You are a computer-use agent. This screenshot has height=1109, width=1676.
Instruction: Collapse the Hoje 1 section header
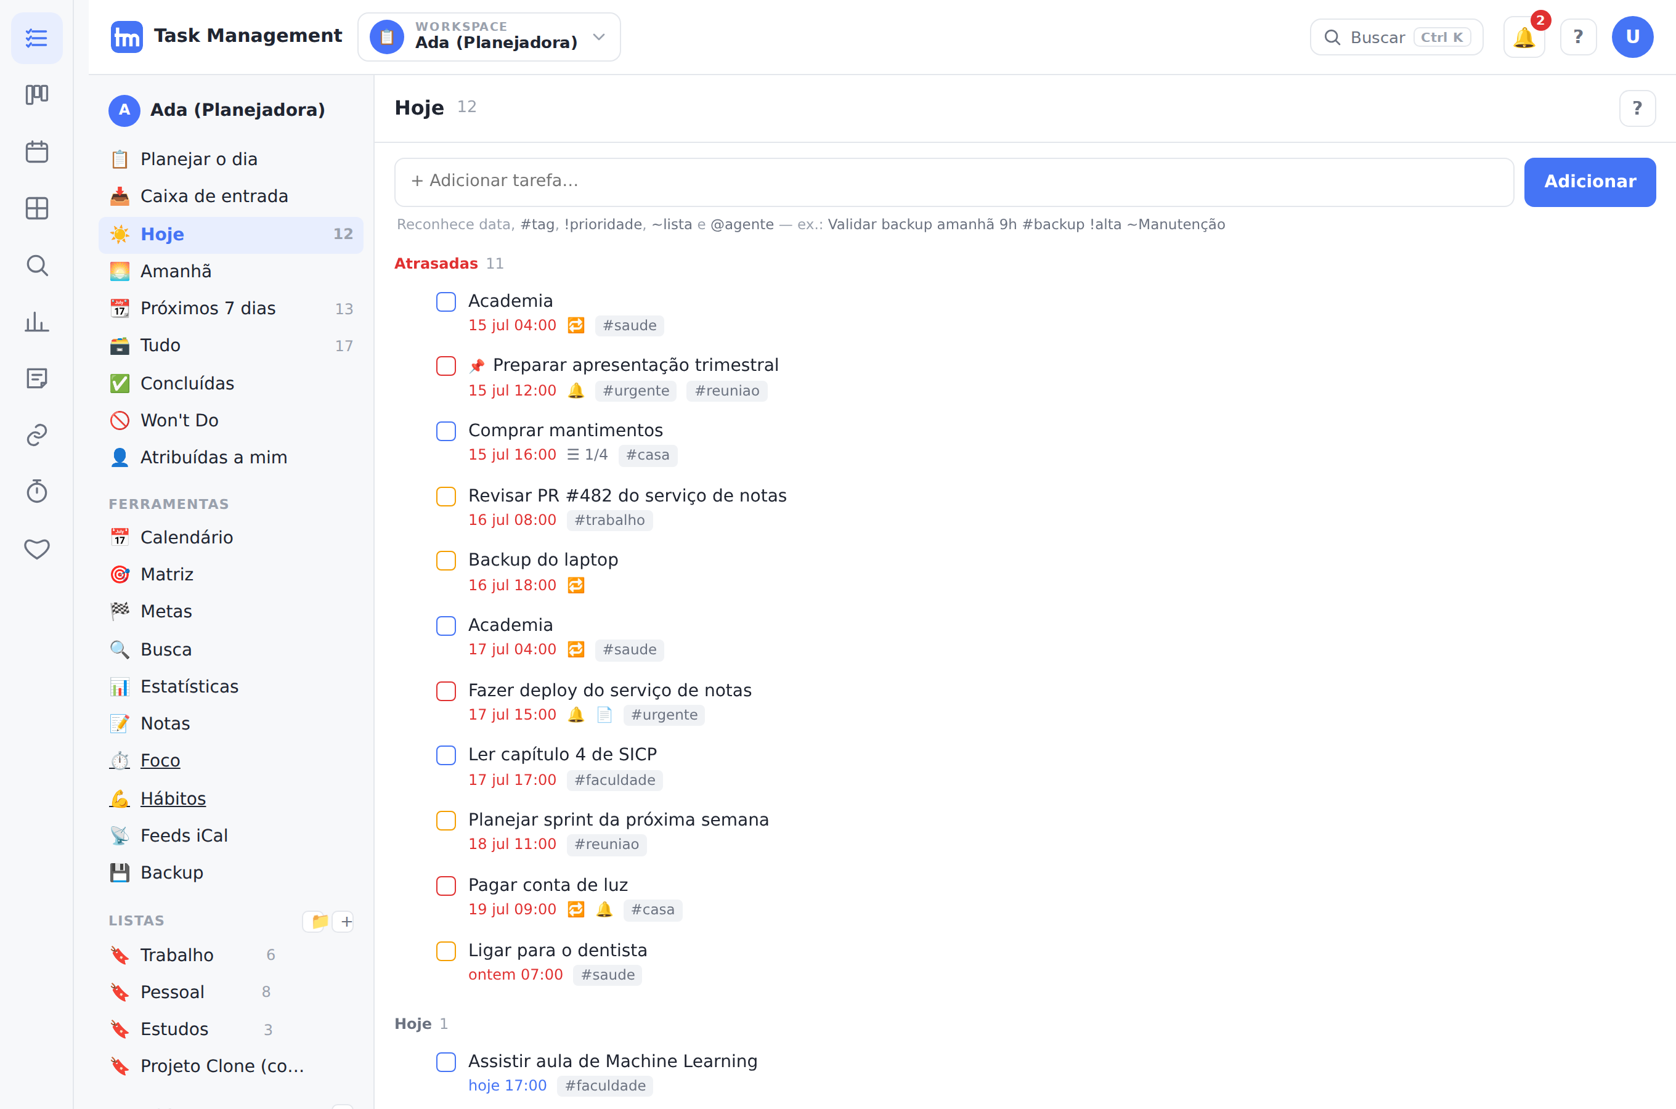[421, 1023]
